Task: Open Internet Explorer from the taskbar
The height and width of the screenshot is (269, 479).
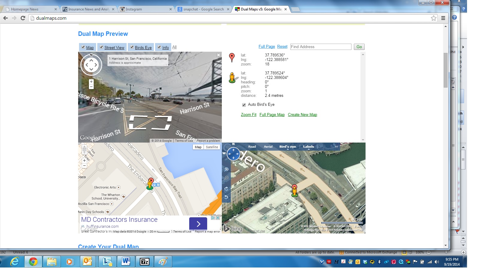Action: pyautogui.click(x=14, y=262)
